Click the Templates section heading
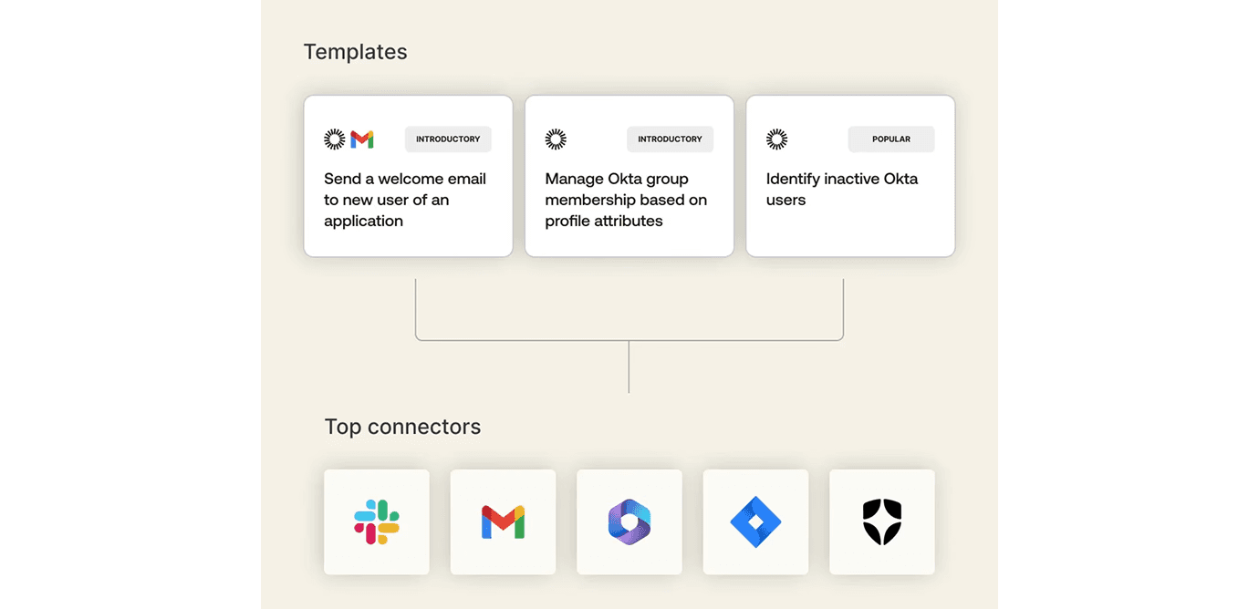1259x609 pixels. 355,52
